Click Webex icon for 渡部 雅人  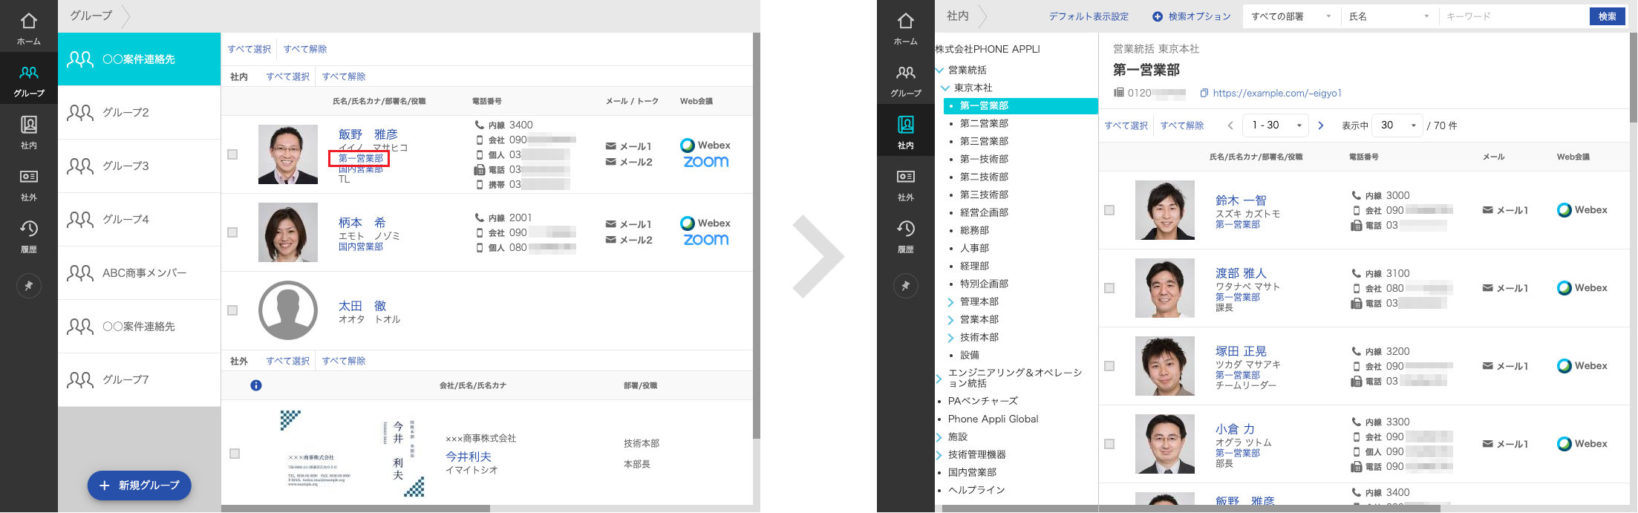[x=1582, y=288]
